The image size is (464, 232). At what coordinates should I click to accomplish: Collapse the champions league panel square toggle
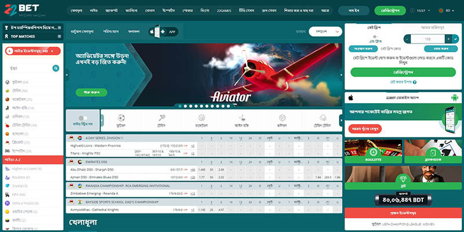pos(60,27)
